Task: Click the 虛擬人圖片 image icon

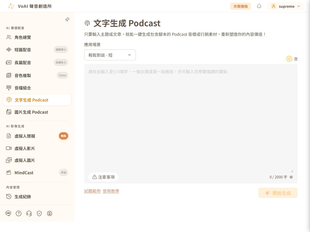Action: pos(9,160)
